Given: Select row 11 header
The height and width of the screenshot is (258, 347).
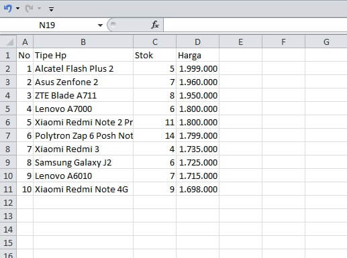Looking at the screenshot, I should [8, 189].
